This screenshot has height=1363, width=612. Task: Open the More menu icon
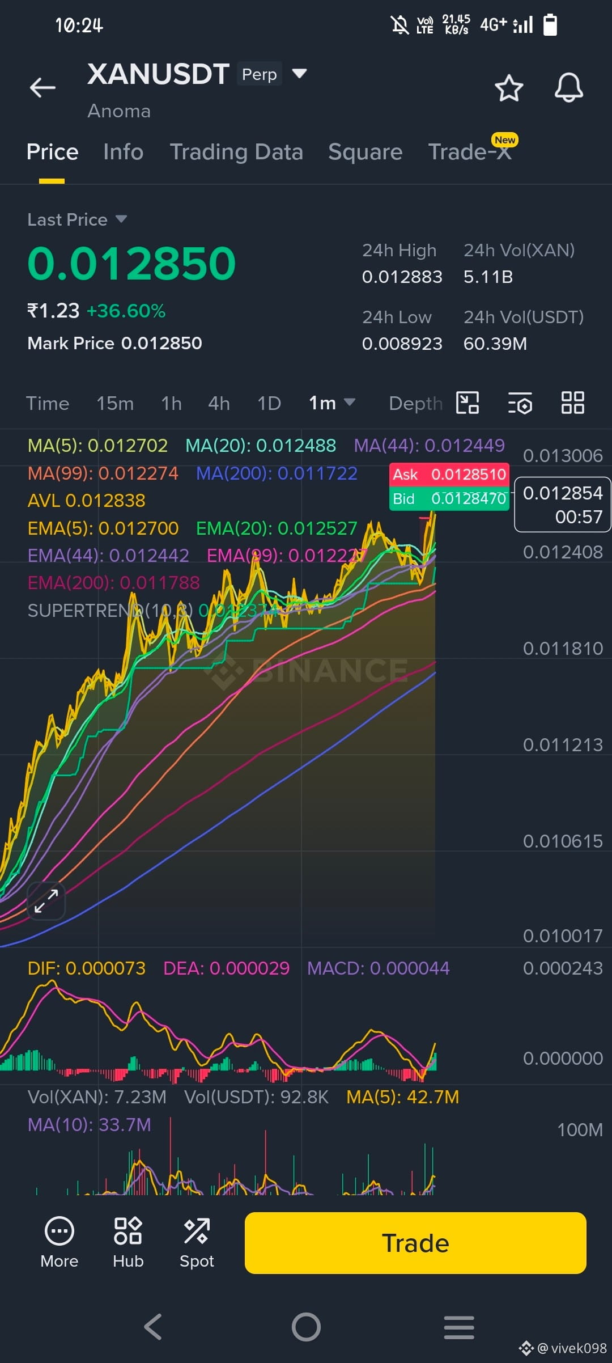point(59,1243)
